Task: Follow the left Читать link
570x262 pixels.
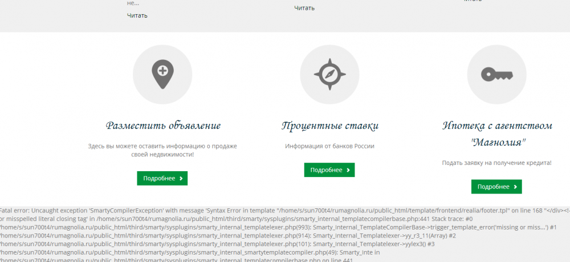Action: click(x=137, y=15)
